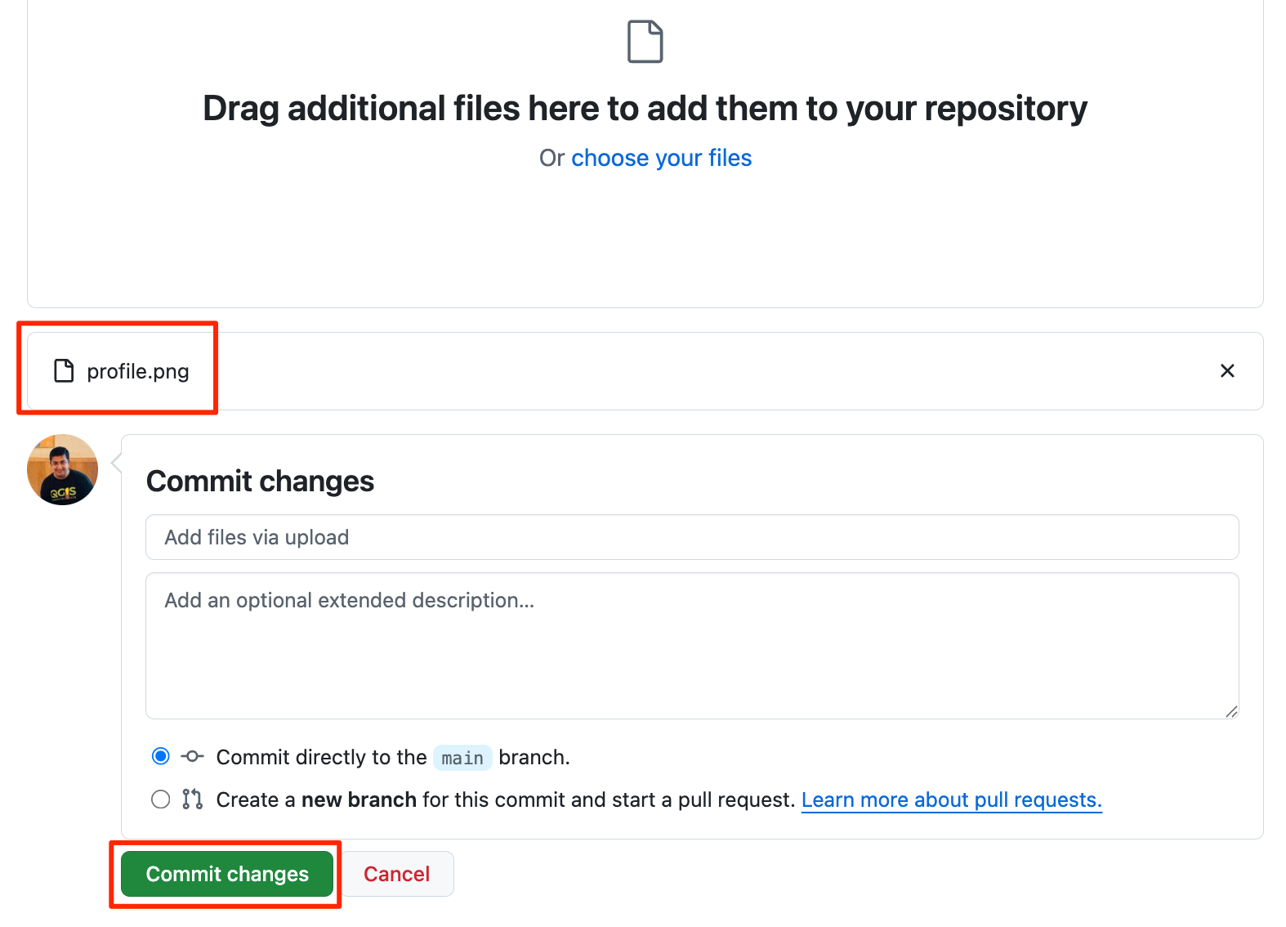Click the file icon above the drag heading
This screenshot has width=1286, height=927.
pos(645,42)
